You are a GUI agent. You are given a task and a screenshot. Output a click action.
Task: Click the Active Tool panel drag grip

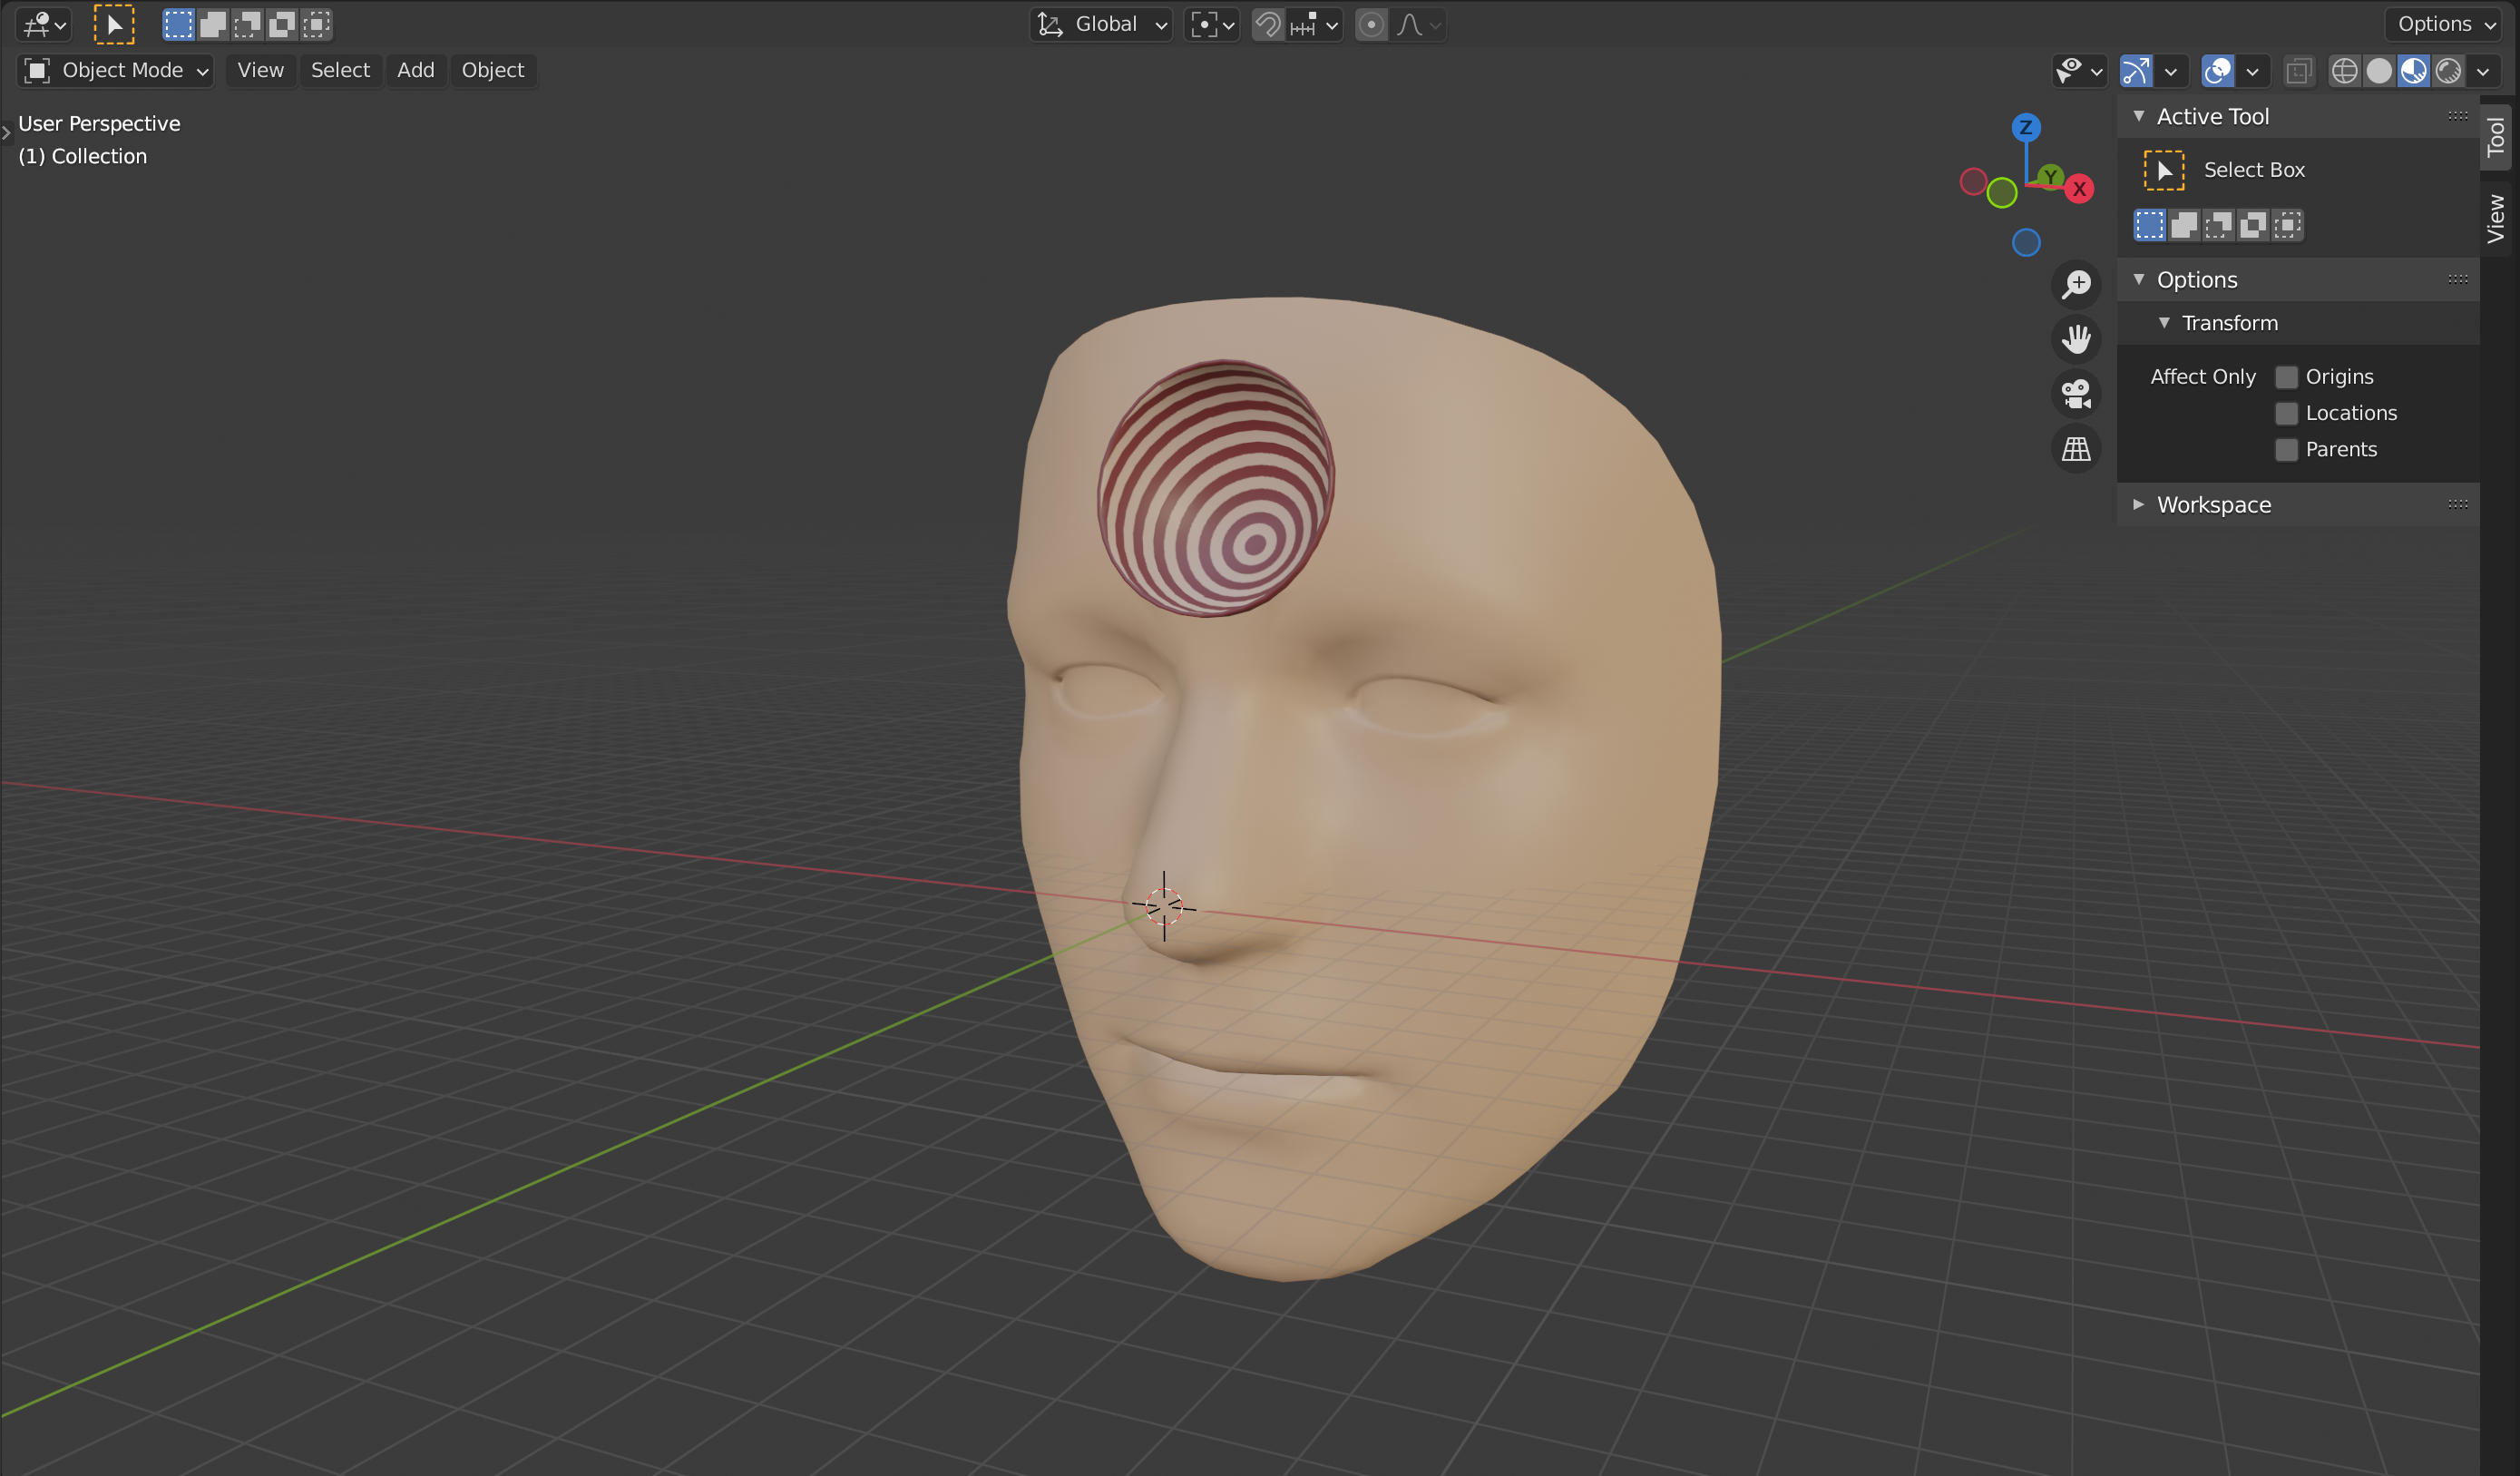pyautogui.click(x=2457, y=116)
